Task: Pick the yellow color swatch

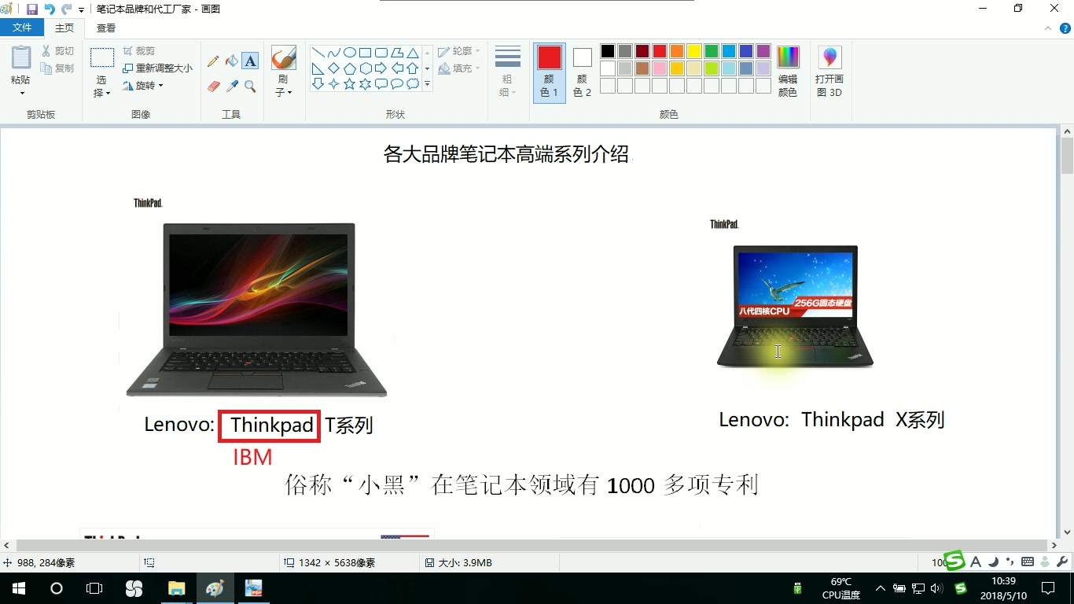Action: pos(694,51)
